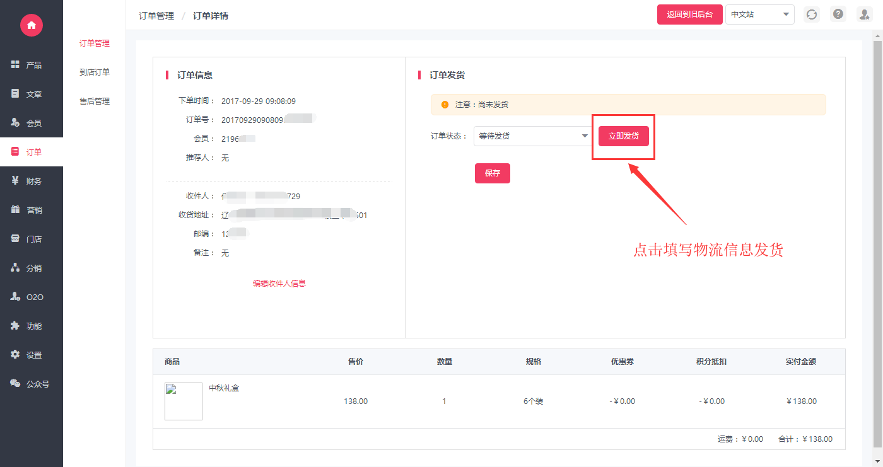Click the 中秋礼盒 product thumbnail

(x=184, y=401)
